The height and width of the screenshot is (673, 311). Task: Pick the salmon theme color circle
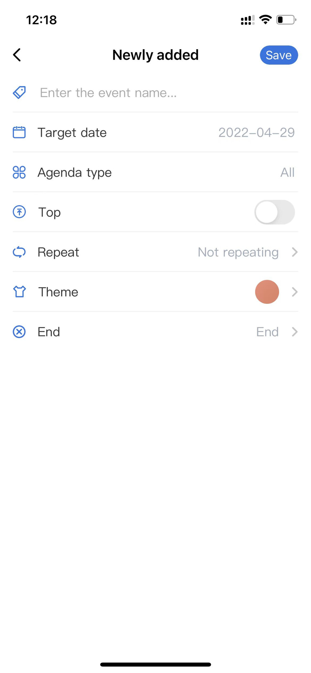coord(267,292)
